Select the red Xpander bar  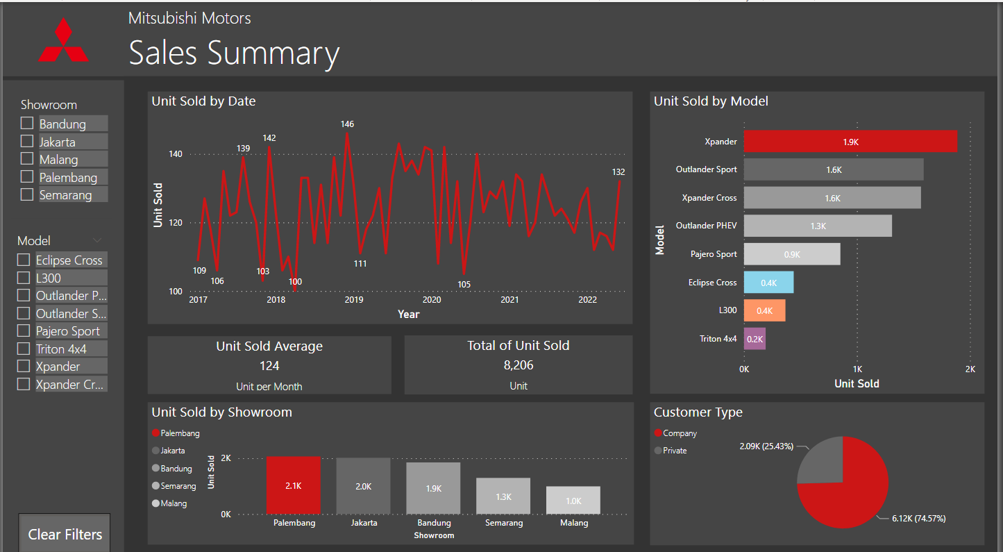point(850,141)
